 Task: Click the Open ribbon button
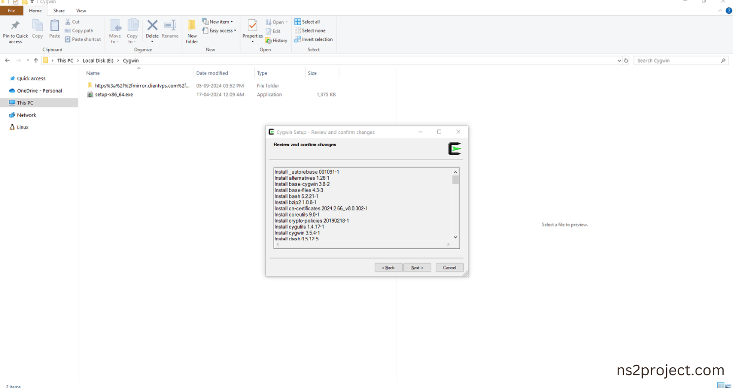277,22
